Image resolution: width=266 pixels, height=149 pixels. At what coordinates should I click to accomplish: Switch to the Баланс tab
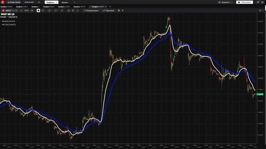point(65,2)
